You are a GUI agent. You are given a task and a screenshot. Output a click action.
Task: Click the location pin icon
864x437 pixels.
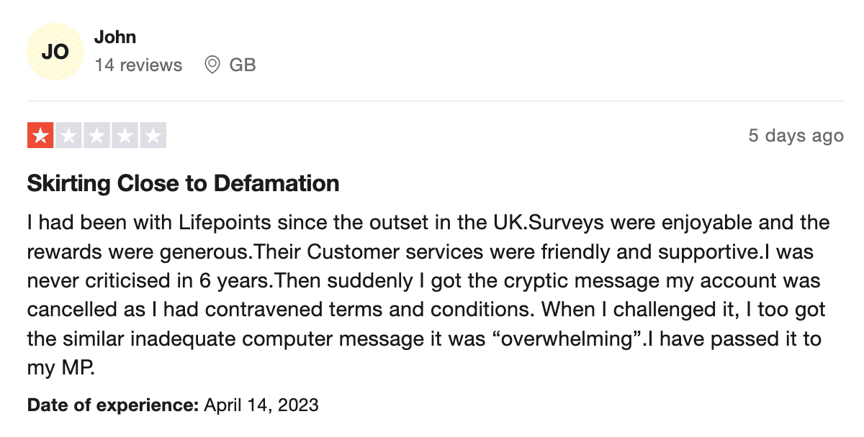coord(212,65)
